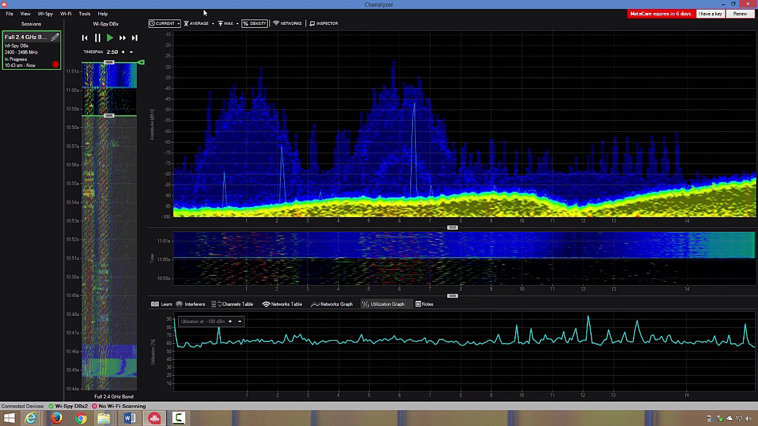Open the Wi-Spy menu

(45, 14)
